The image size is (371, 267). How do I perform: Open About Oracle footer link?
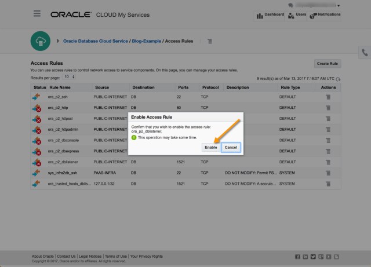[43, 257]
